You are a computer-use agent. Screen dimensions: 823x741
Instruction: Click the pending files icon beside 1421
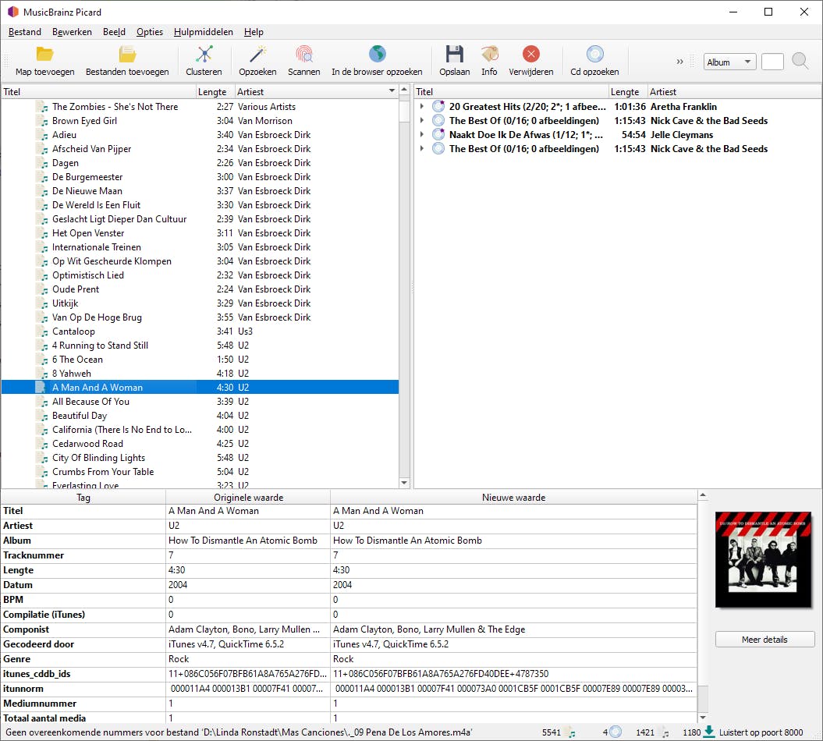665,732
